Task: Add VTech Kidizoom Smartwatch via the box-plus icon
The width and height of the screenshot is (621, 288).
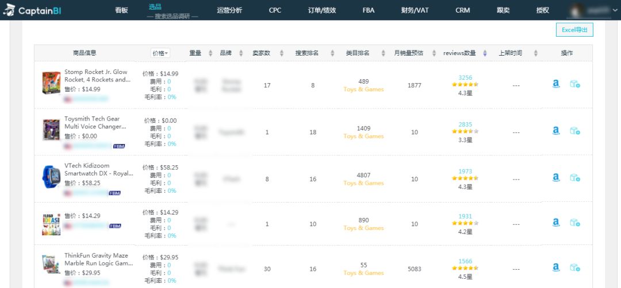Action: point(574,178)
